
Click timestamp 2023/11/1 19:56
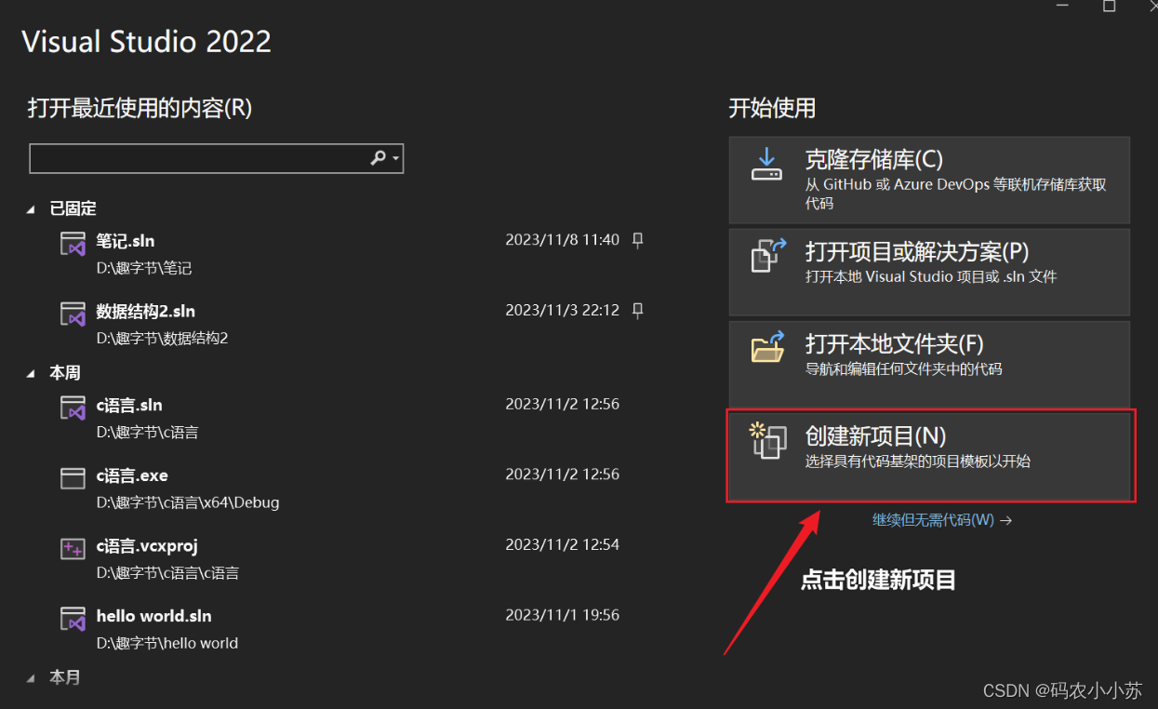[x=562, y=615]
